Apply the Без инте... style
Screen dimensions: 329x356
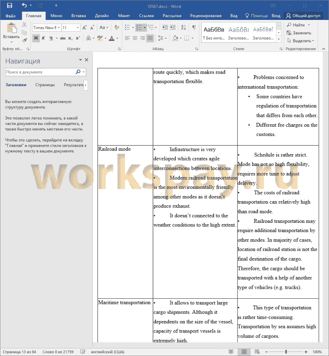pos(214,33)
